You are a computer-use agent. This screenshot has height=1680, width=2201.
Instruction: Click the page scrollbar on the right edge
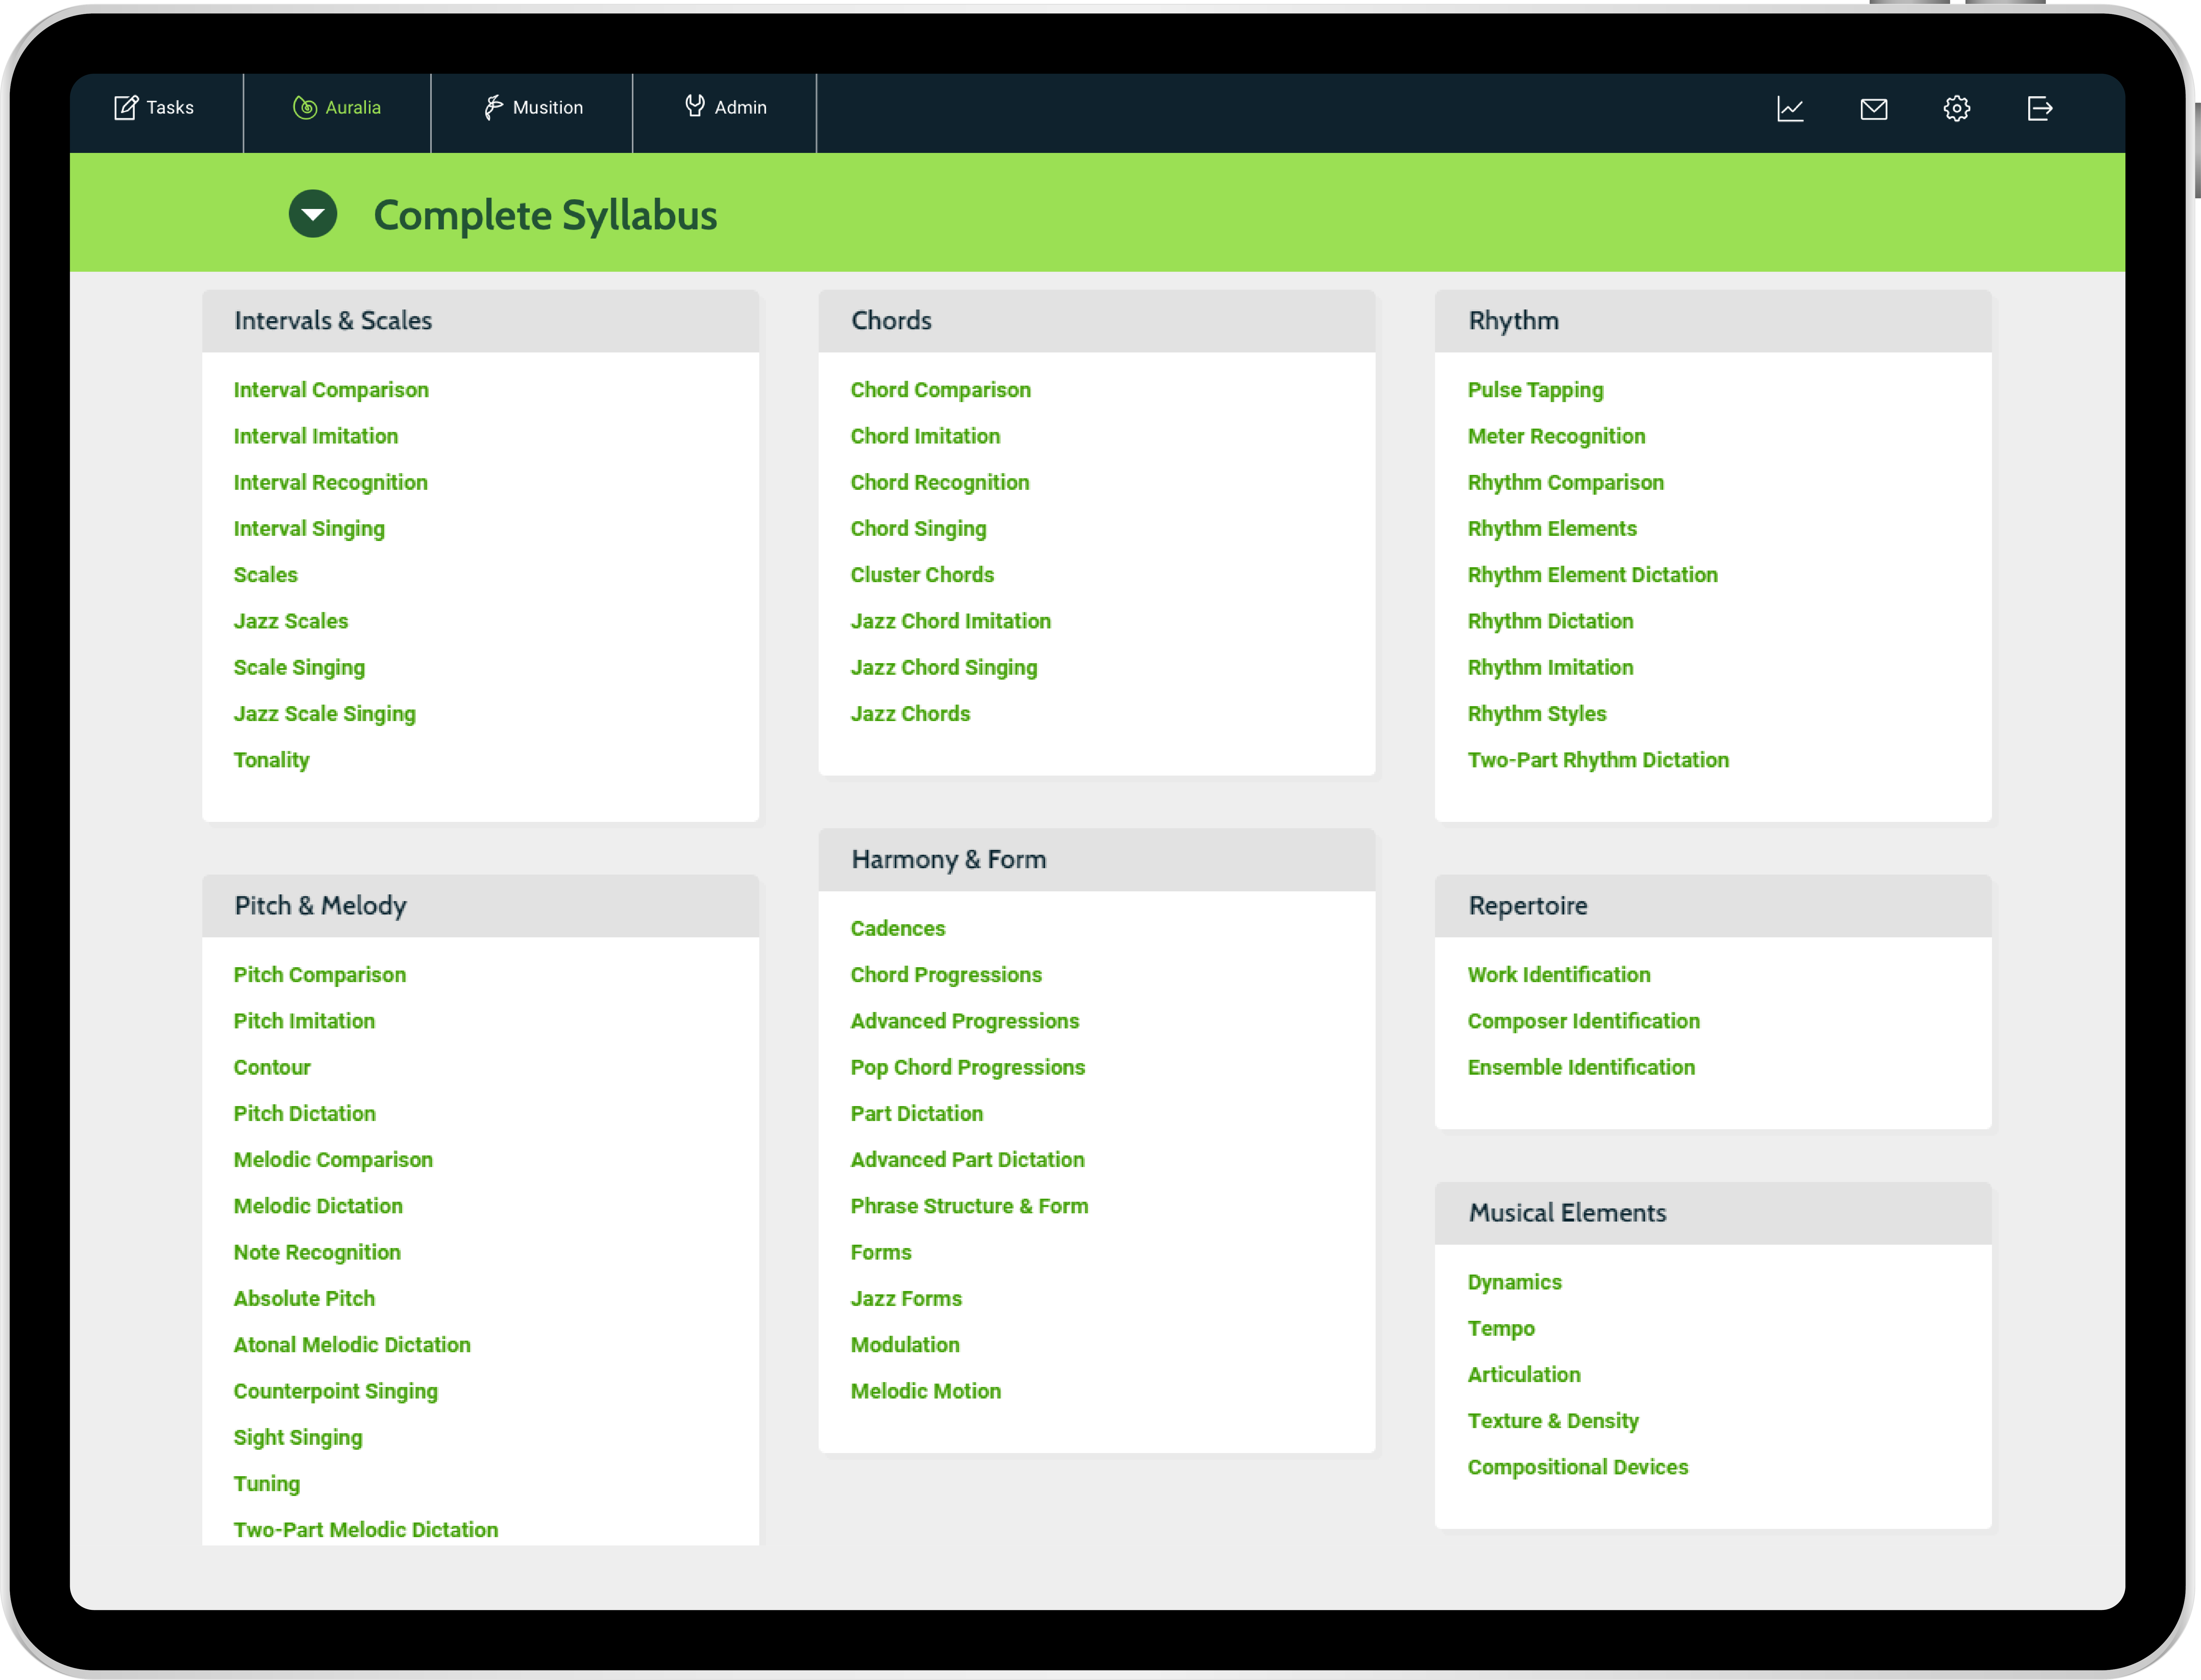pyautogui.click(x=2197, y=150)
